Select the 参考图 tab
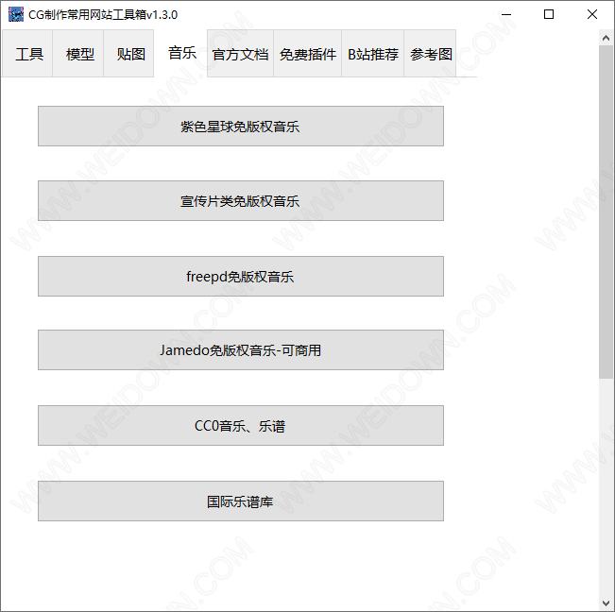615x612 pixels. [430, 53]
